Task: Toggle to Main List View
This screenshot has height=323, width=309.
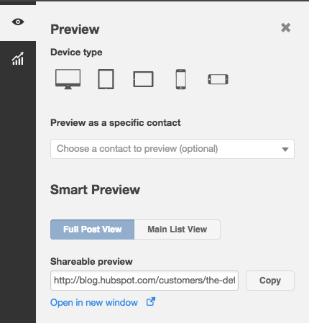Action: coord(177,229)
